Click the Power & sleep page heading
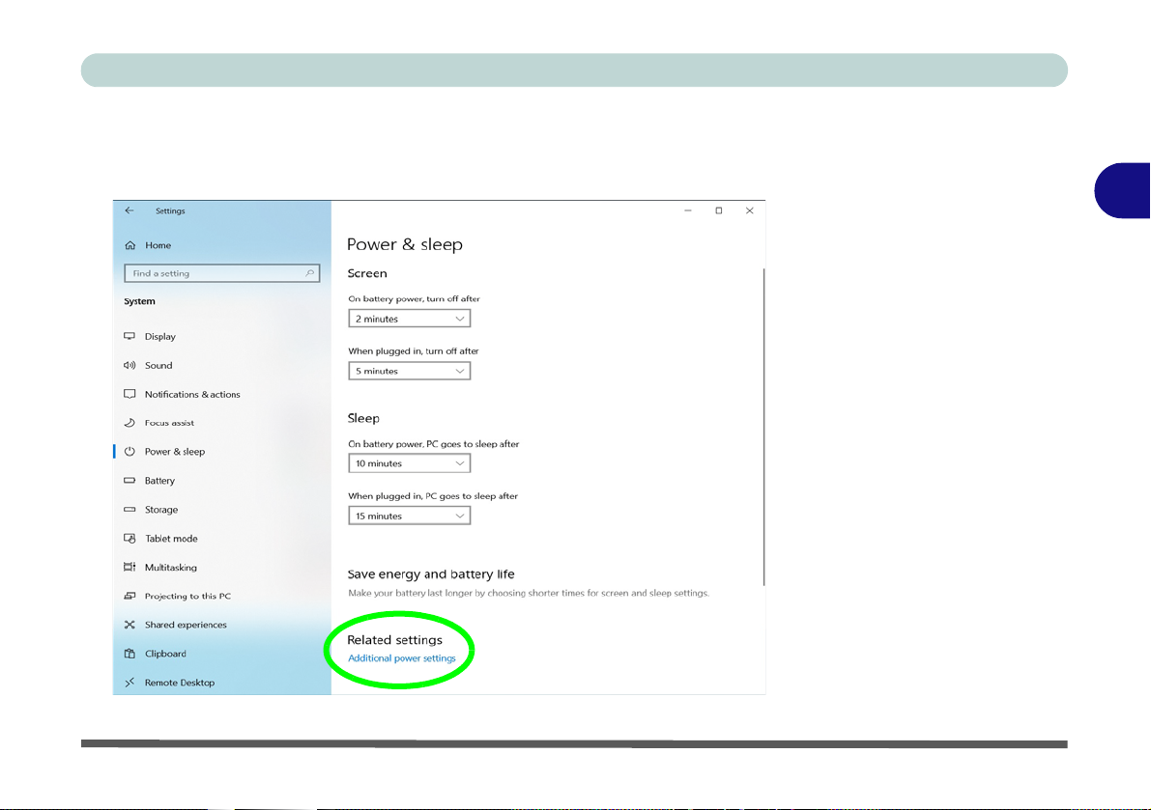The image size is (1151, 810). pos(405,244)
